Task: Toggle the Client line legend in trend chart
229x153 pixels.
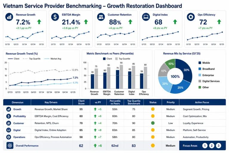Action: (x=14, y=59)
